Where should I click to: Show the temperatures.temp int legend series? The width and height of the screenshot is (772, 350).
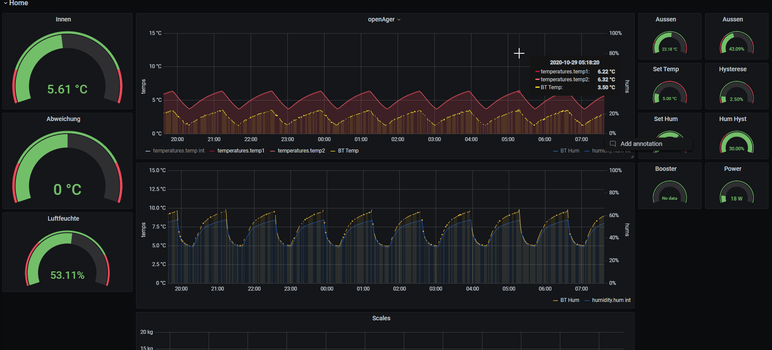pyautogui.click(x=178, y=151)
